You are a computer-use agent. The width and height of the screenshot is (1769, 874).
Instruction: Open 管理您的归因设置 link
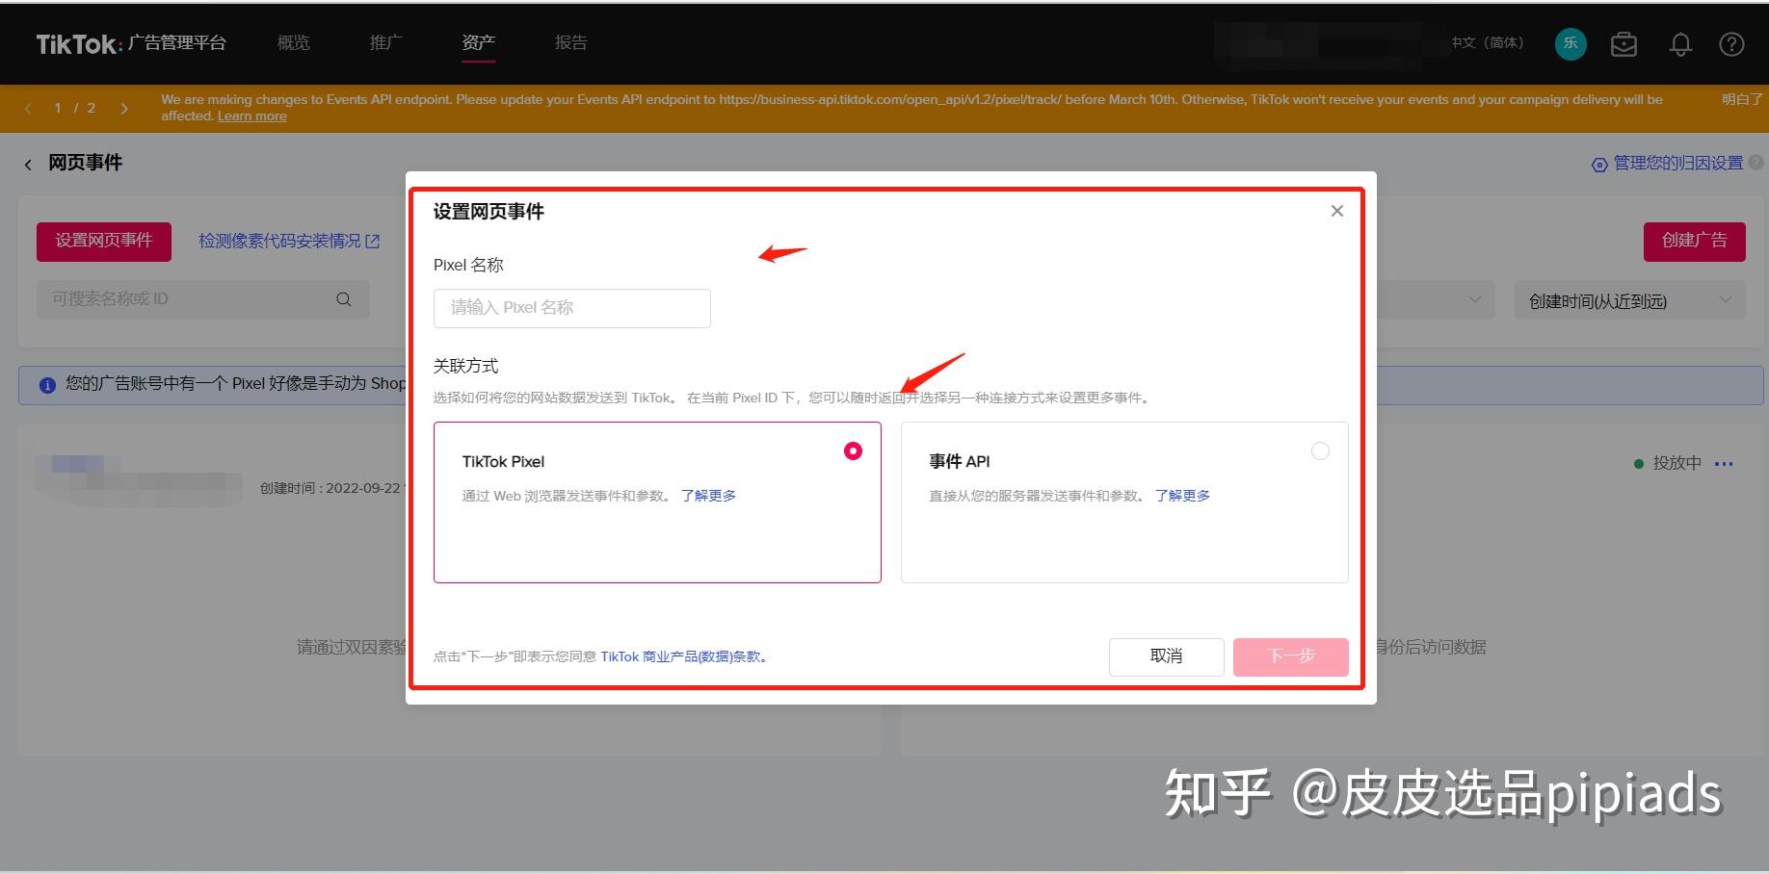pos(1678,164)
